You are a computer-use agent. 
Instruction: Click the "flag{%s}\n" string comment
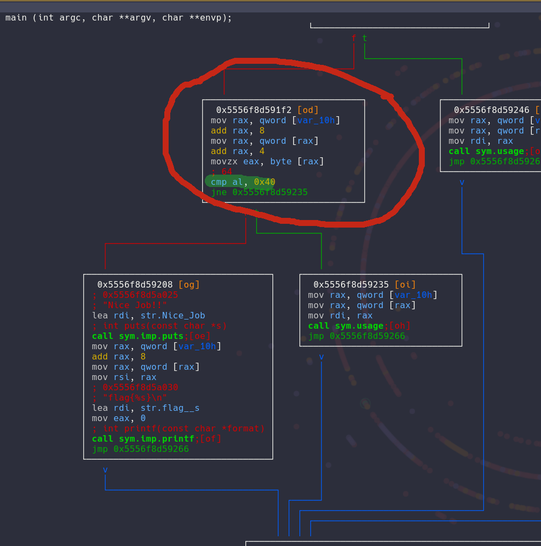point(135,398)
